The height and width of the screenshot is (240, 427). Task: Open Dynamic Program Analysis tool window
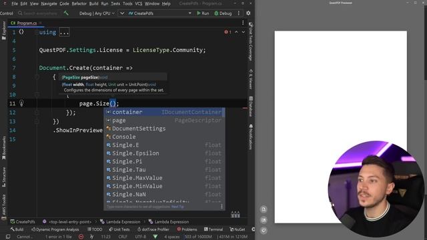(x=55, y=229)
